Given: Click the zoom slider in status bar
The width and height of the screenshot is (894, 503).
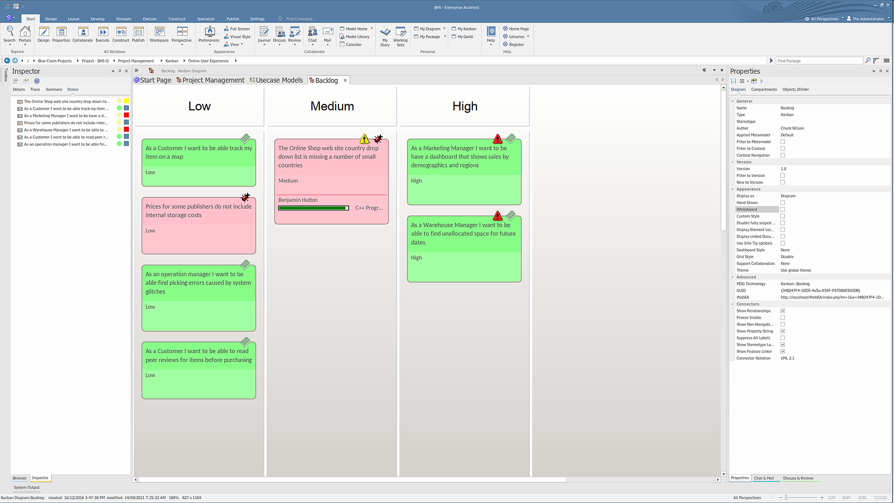Looking at the screenshot, I should click(786, 498).
